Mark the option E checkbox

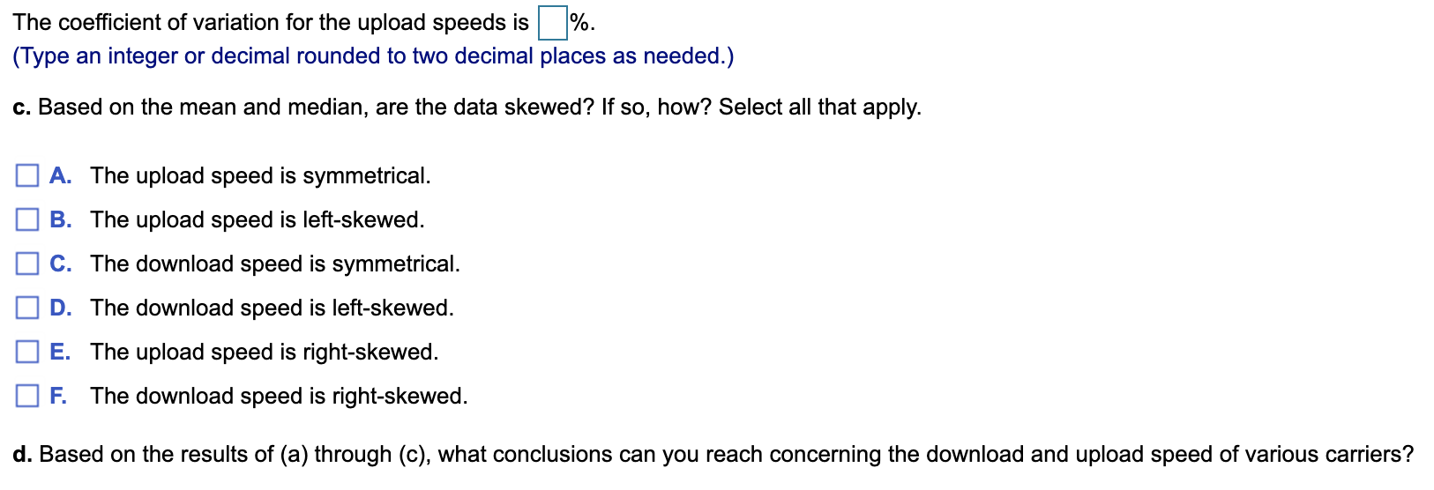pyautogui.click(x=27, y=352)
